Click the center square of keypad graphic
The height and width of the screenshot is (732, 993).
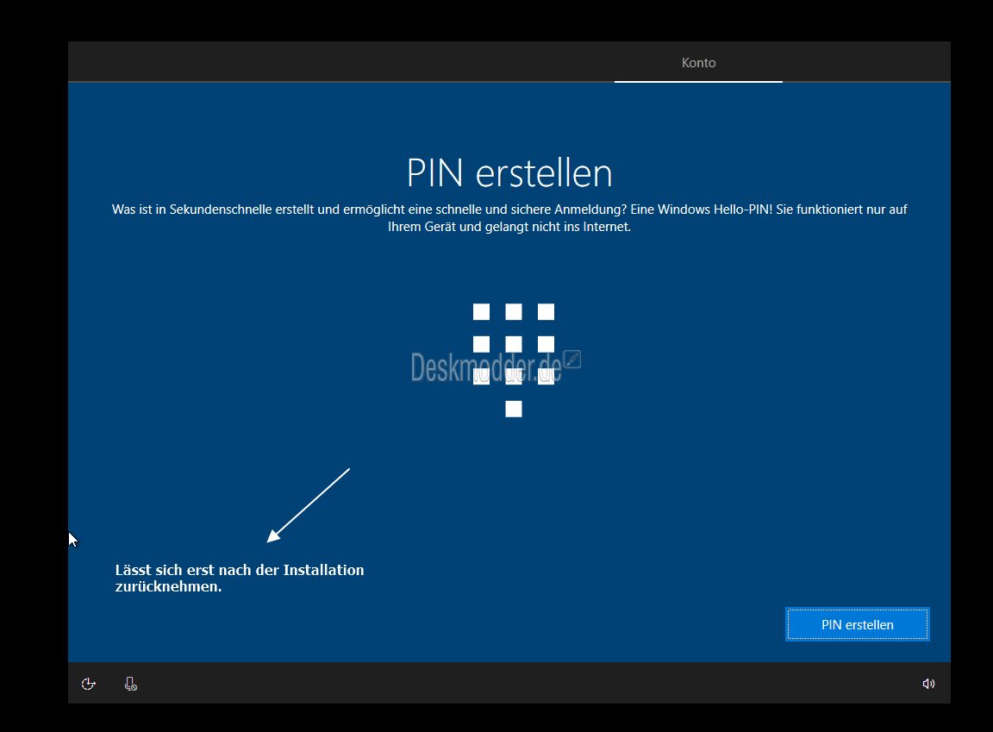[514, 344]
